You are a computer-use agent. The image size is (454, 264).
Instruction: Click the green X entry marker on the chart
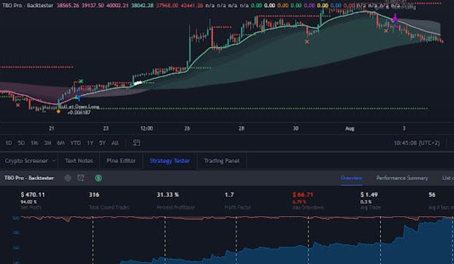(x=81, y=81)
